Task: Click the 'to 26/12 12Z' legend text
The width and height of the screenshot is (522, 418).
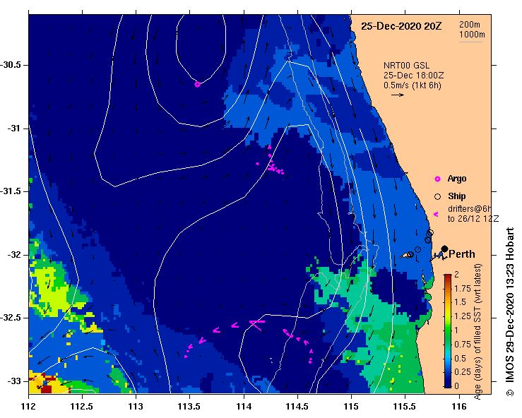Action: pyautogui.click(x=473, y=219)
